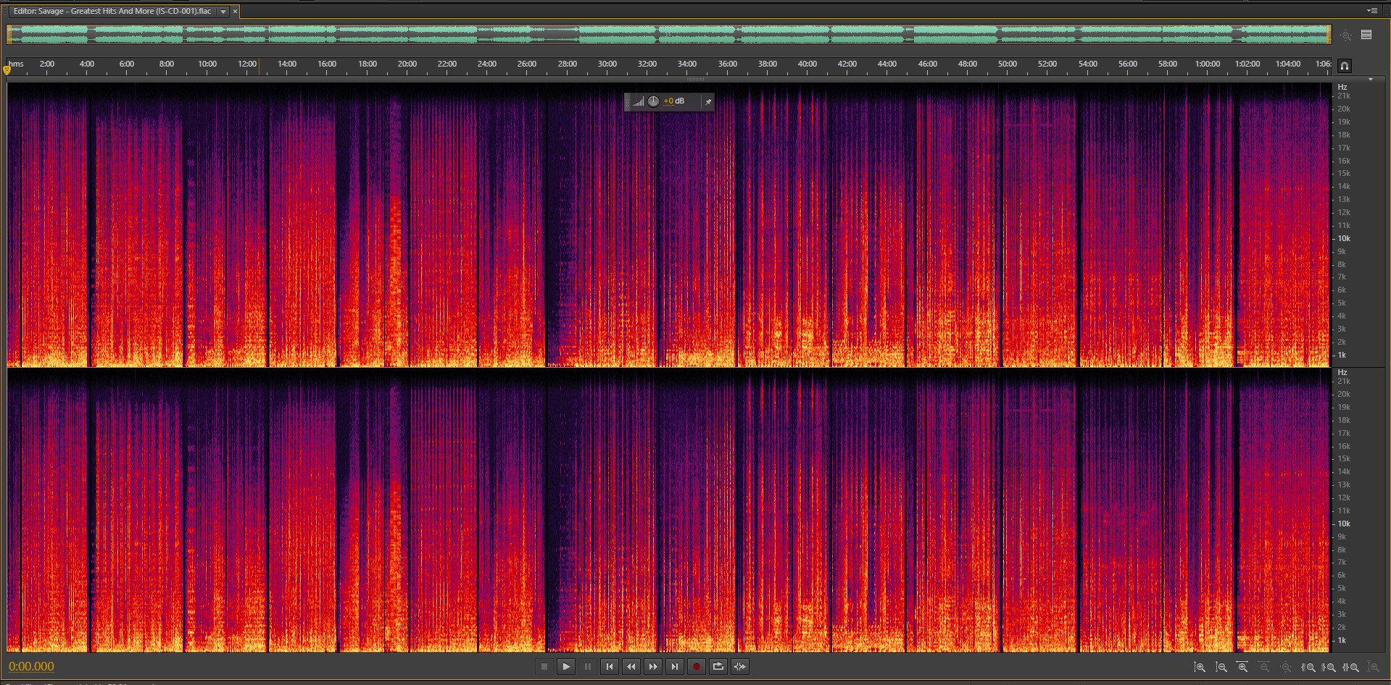This screenshot has height=685, width=1391.
Task: Toggle Skip Selection button in transport
Action: pos(739,667)
